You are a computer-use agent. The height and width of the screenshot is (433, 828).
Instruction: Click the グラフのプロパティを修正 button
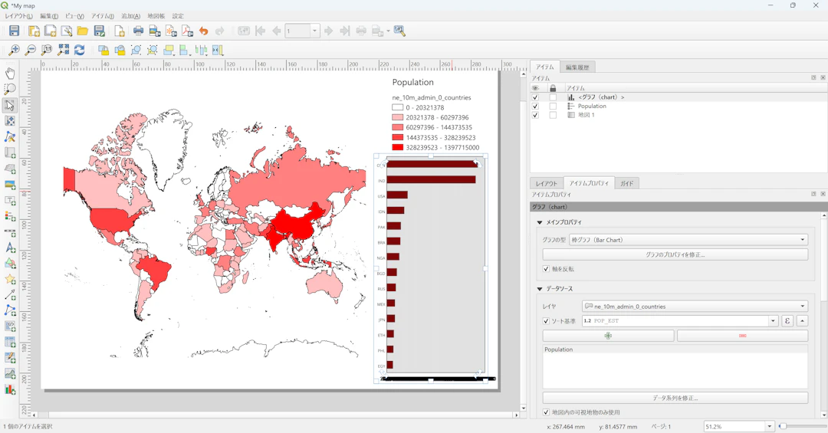click(x=675, y=254)
